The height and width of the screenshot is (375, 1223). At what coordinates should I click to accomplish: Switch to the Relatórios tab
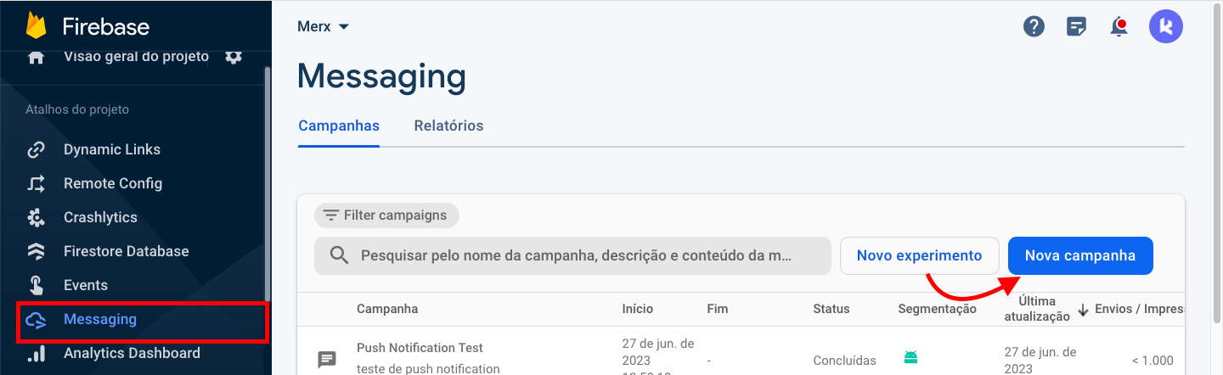point(448,126)
